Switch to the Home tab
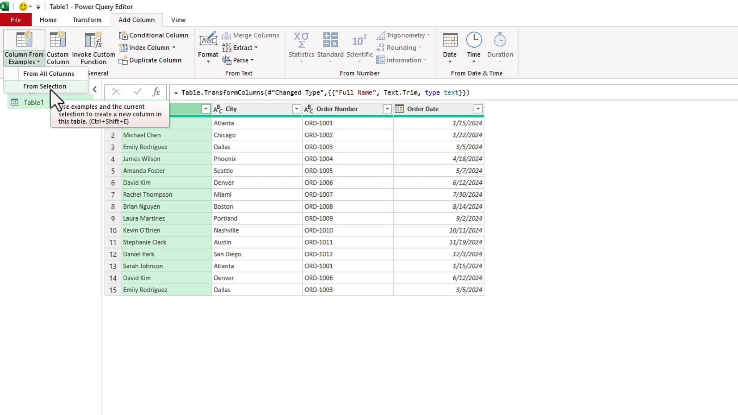The width and height of the screenshot is (738, 415). coord(48,20)
